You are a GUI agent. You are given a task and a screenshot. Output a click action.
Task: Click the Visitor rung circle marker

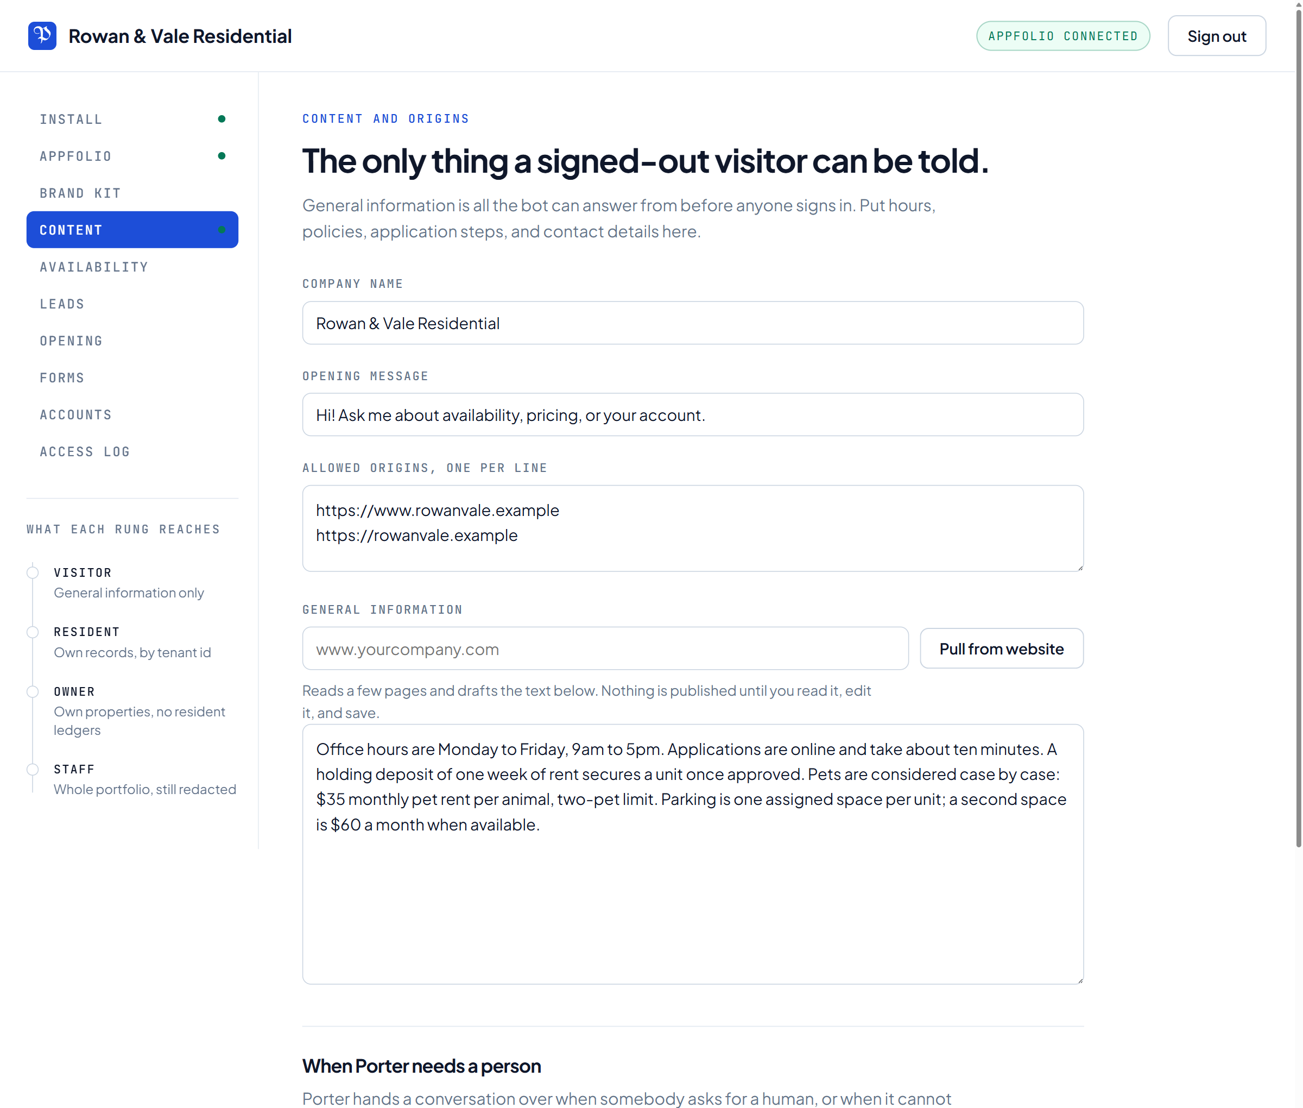(x=33, y=572)
